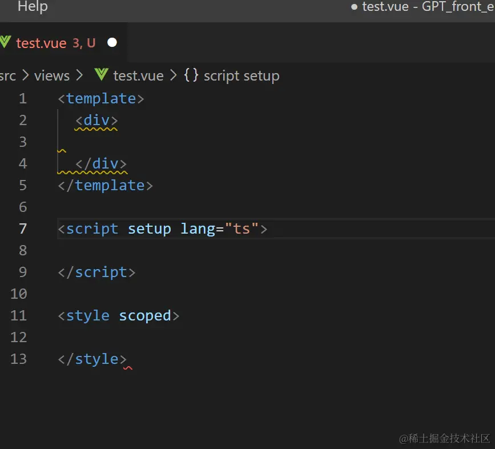Expand the chevron after src in breadcrumb
This screenshot has width=495, height=449.
tap(25, 75)
